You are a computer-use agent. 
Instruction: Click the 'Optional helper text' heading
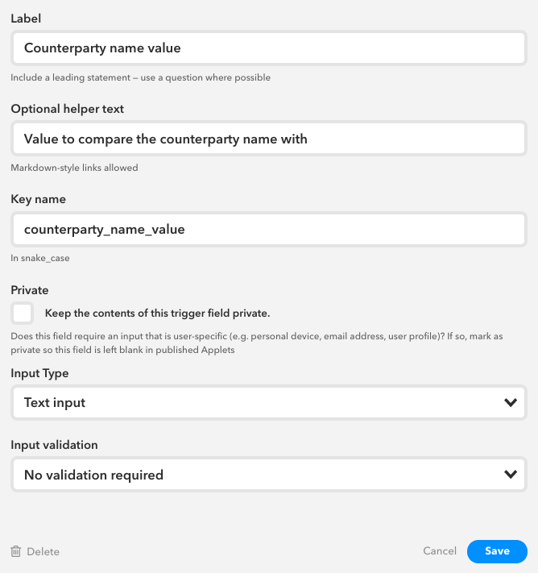(x=67, y=109)
